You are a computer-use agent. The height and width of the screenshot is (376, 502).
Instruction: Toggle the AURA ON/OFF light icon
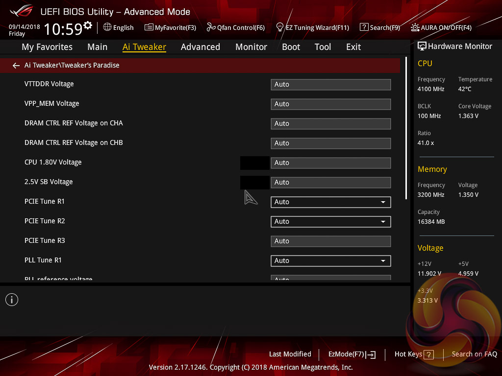click(x=415, y=27)
